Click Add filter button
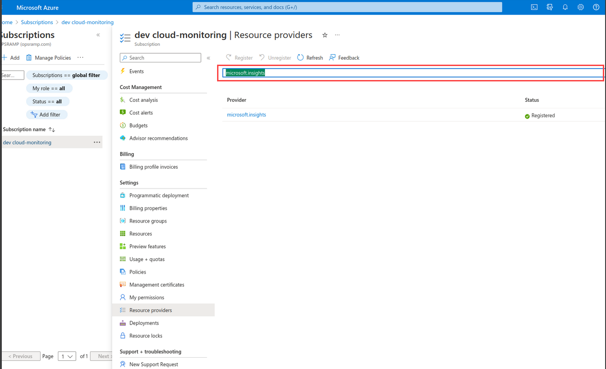Image resolution: width=606 pixels, height=369 pixels. [x=47, y=115]
